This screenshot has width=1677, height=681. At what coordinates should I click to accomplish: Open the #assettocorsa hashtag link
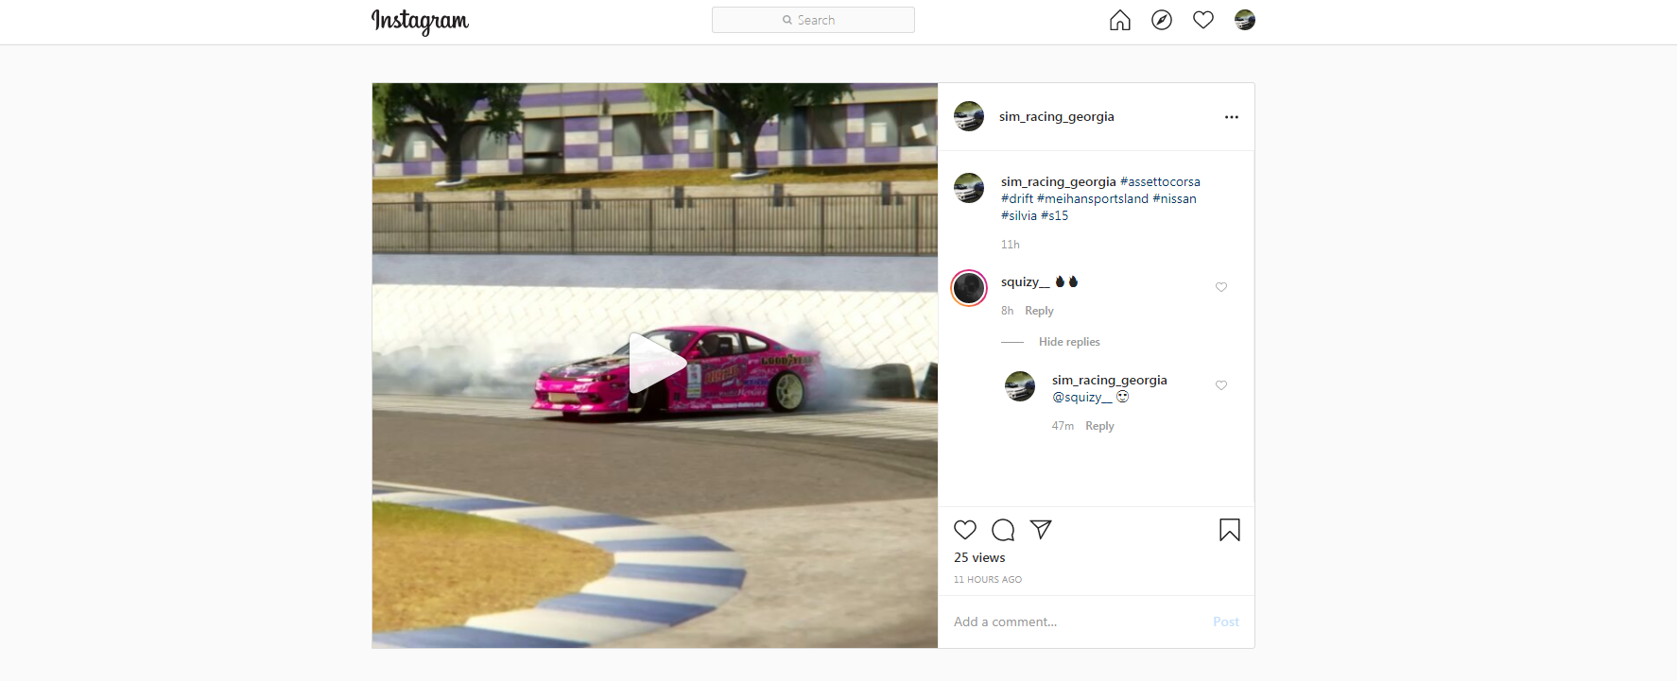coord(1160,182)
